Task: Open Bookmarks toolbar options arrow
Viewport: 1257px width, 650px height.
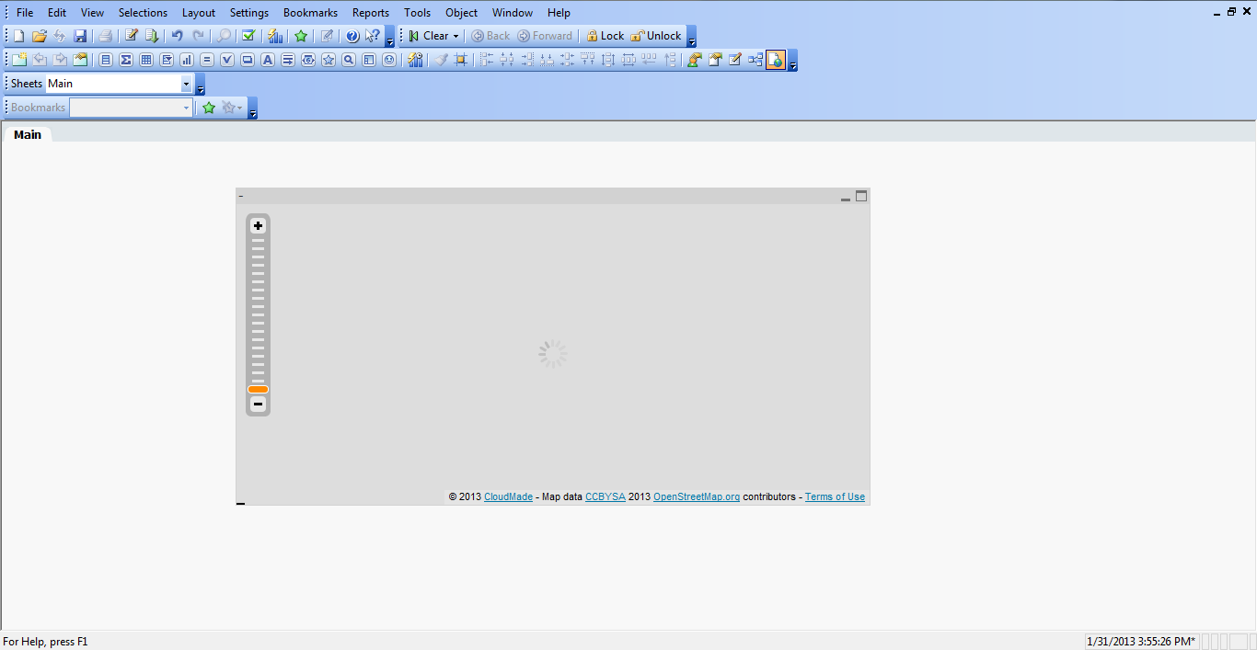Action: [253, 109]
